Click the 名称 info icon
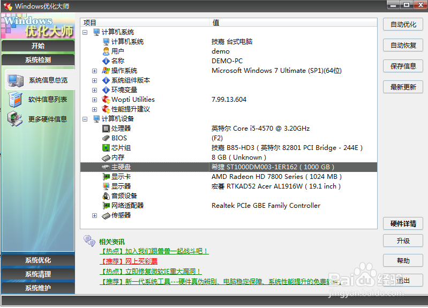This screenshot has width=428, height=308. click(x=106, y=61)
